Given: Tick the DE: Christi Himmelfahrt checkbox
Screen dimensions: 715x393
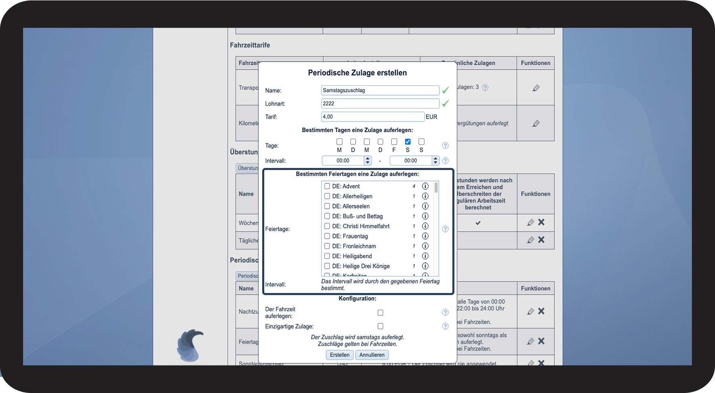Looking at the screenshot, I should [x=327, y=226].
